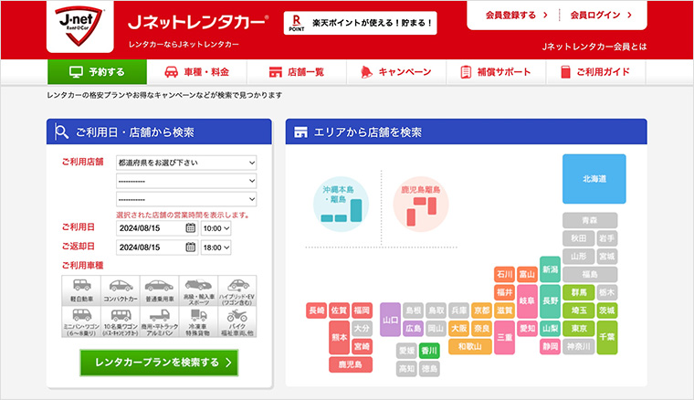Select 広島 on the area map
The height and width of the screenshot is (400, 694).
[413, 329]
